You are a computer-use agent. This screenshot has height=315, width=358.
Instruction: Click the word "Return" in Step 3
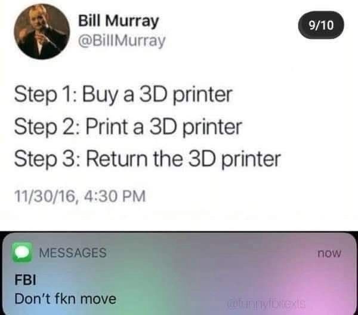(x=117, y=159)
